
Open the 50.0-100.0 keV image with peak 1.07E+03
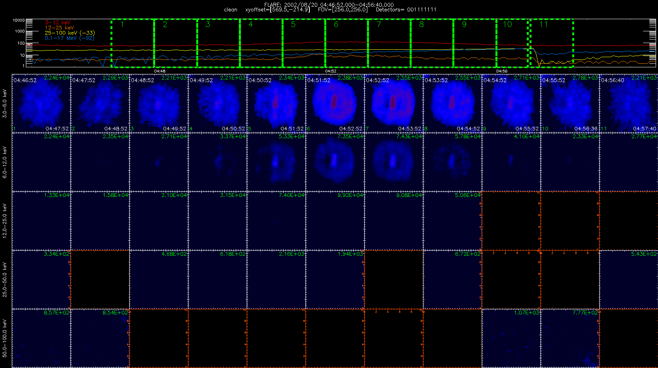click(x=511, y=338)
